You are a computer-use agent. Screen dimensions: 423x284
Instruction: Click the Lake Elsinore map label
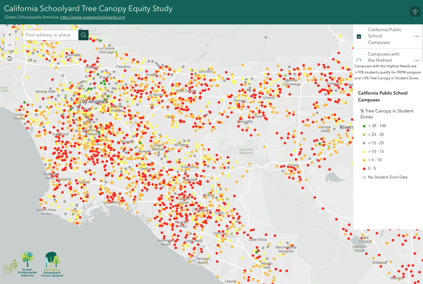point(365,239)
